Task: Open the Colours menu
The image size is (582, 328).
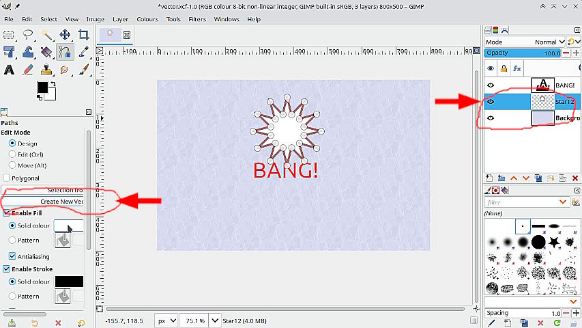Action: pos(147,19)
